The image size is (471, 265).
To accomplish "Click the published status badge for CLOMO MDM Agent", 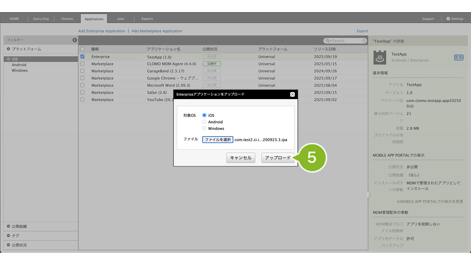I will [212, 64].
